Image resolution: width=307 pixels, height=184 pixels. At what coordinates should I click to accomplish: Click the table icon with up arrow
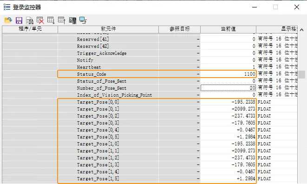(x=62, y=20)
